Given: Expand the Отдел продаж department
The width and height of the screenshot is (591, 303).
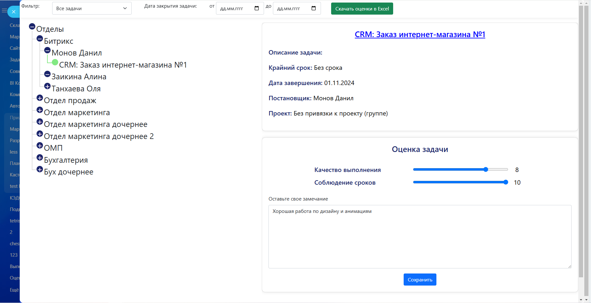Looking at the screenshot, I should point(40,98).
